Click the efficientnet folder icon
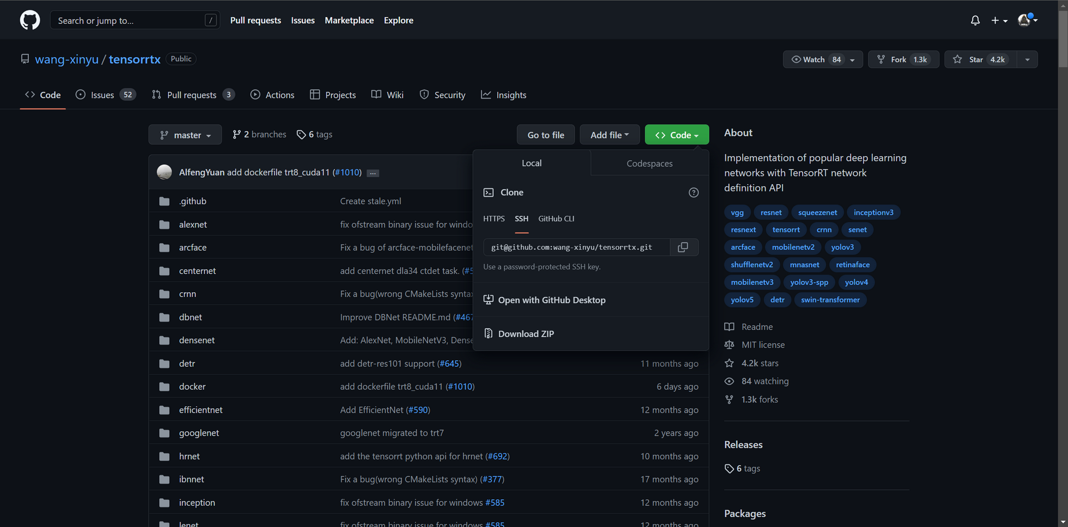1068x527 pixels. (164, 410)
